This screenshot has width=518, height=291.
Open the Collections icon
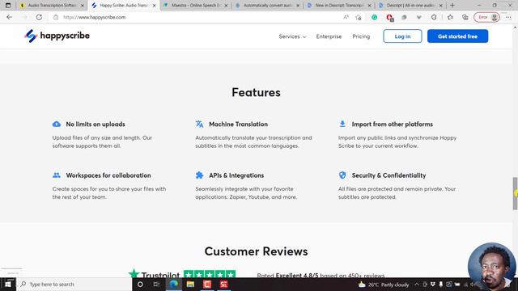click(x=465, y=17)
